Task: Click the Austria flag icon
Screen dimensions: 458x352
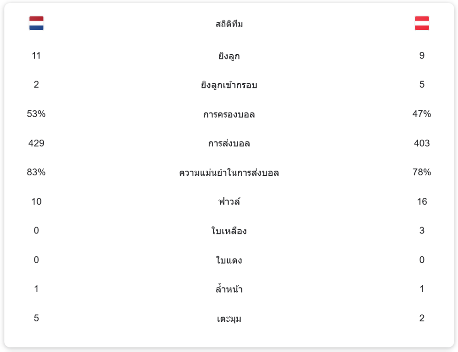Action: [x=422, y=23]
